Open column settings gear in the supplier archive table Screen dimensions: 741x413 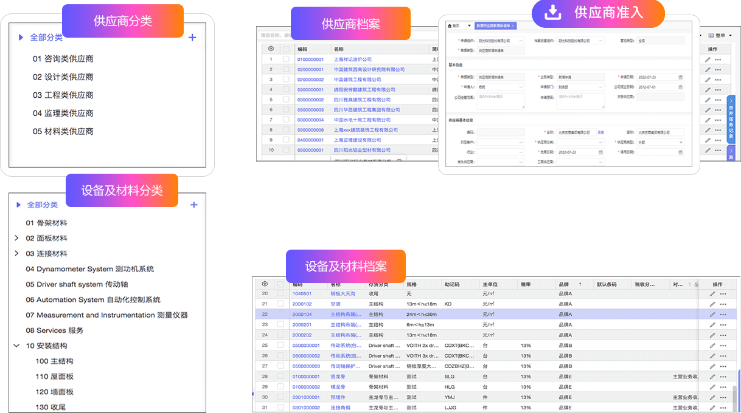(271, 49)
